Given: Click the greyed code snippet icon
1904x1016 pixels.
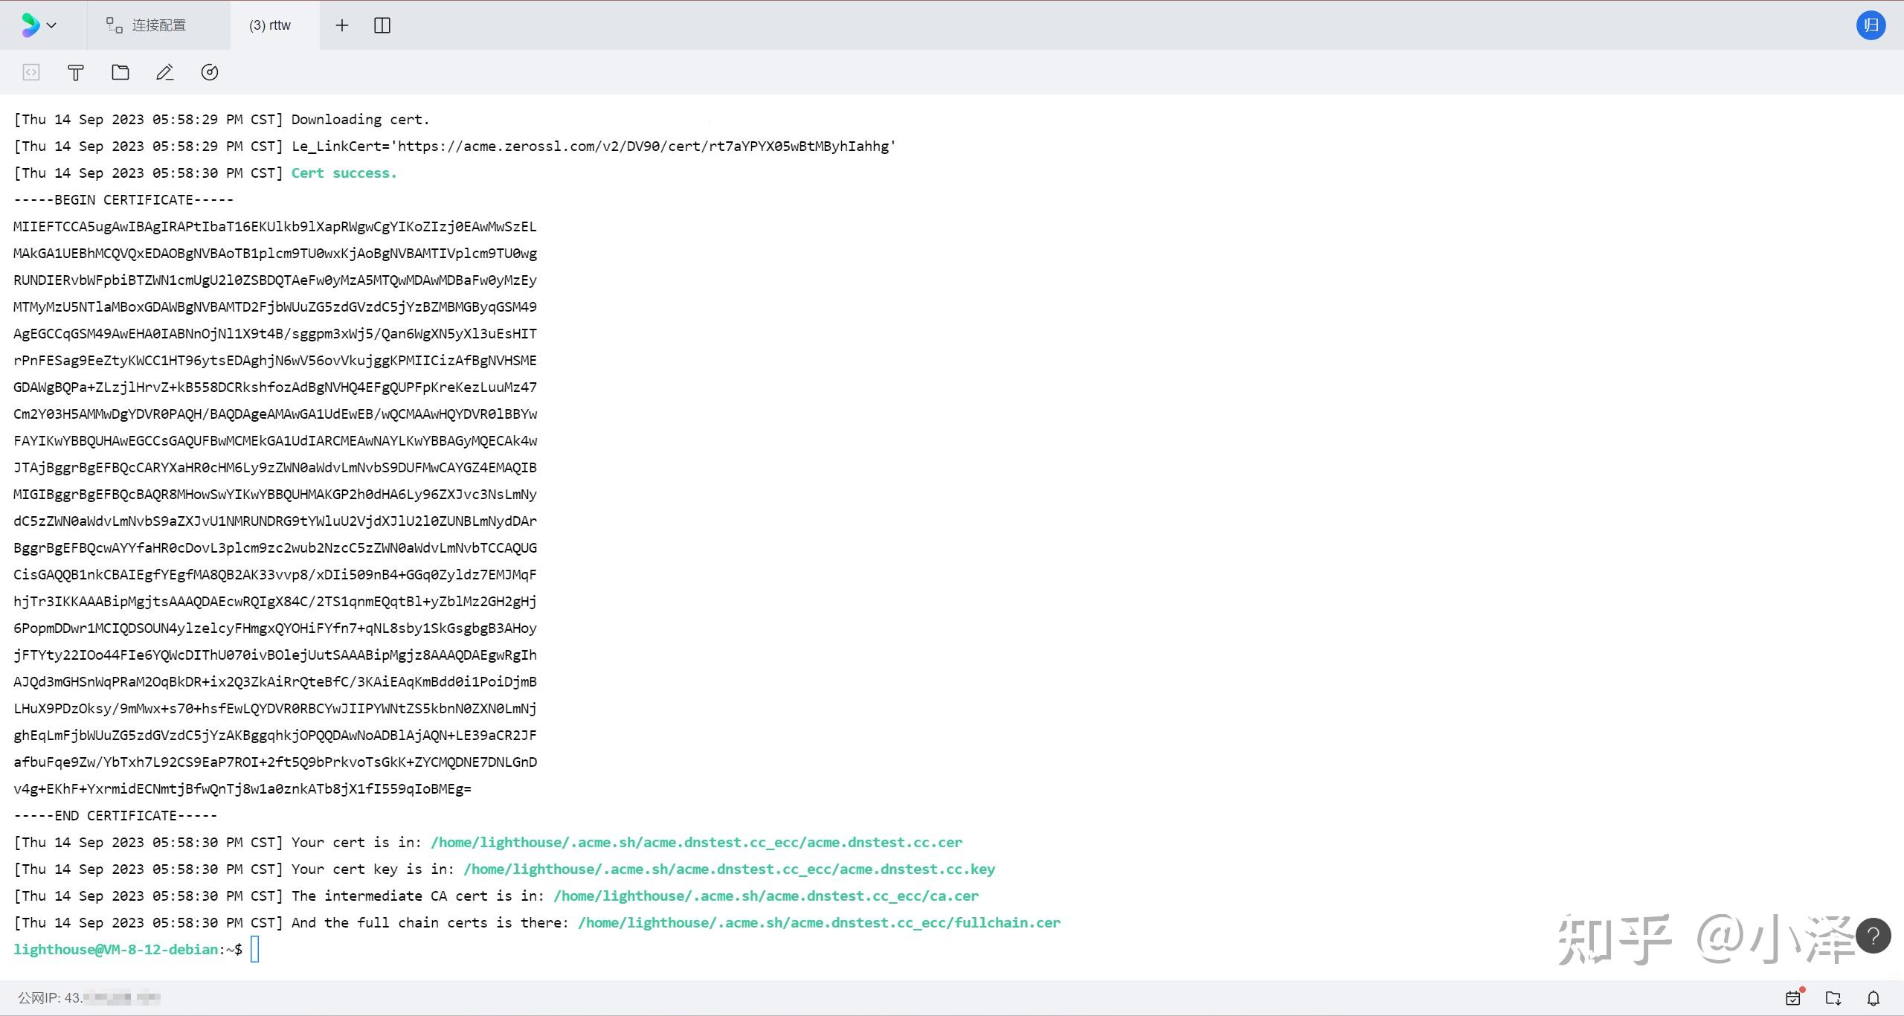Looking at the screenshot, I should 31,72.
